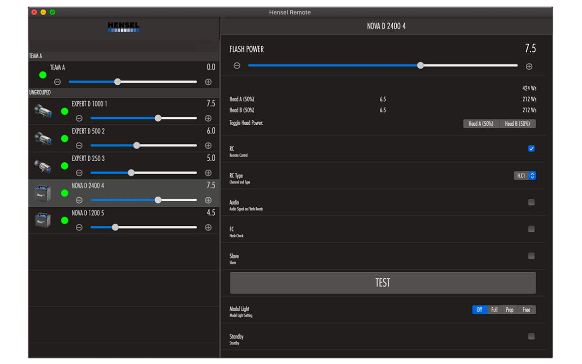Increase power for EXPERT D 1000 1

pos(208,118)
